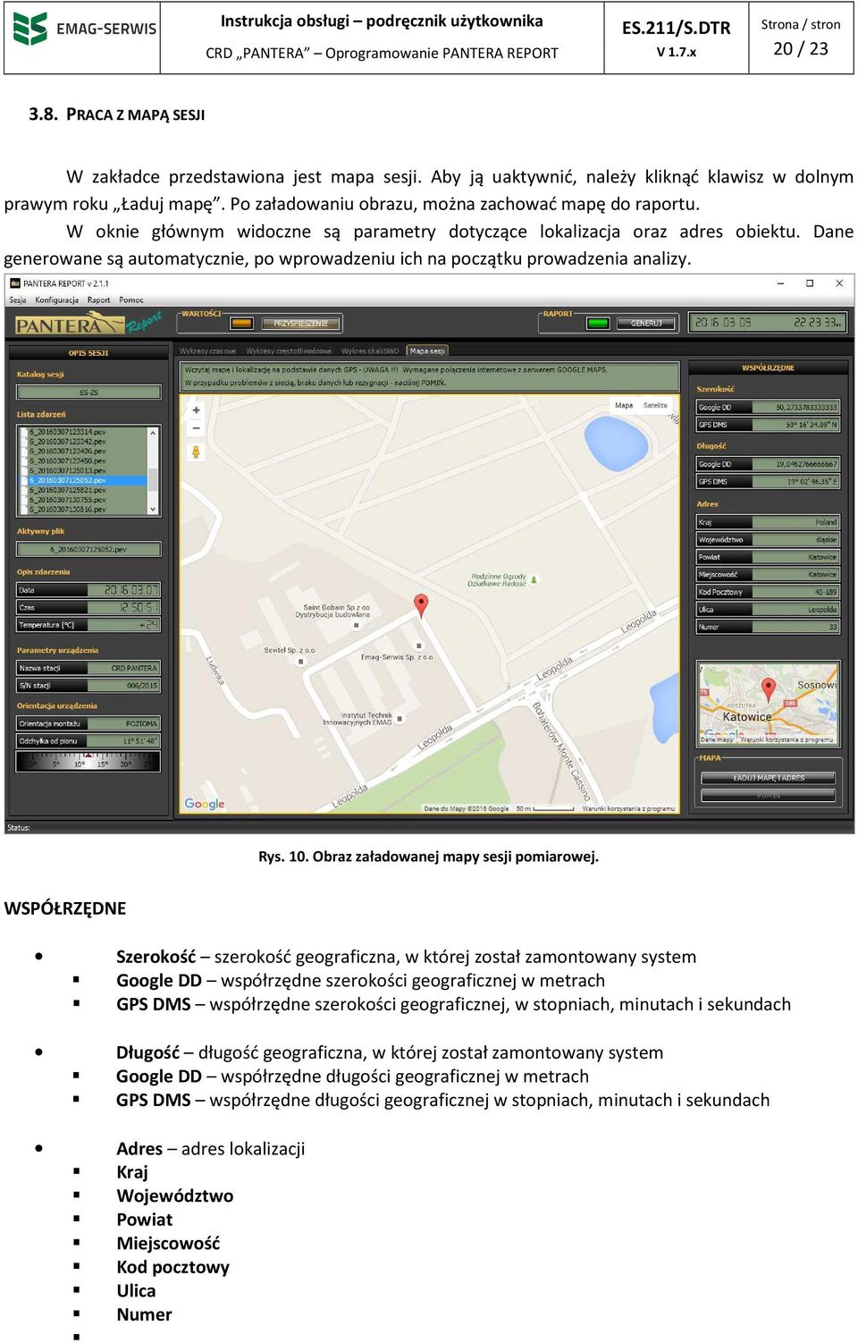Click the Katalog sesji ES-ZS field
858x1343 pixels.
[x=88, y=392]
